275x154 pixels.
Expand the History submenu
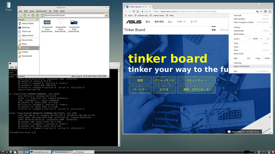click(250, 27)
